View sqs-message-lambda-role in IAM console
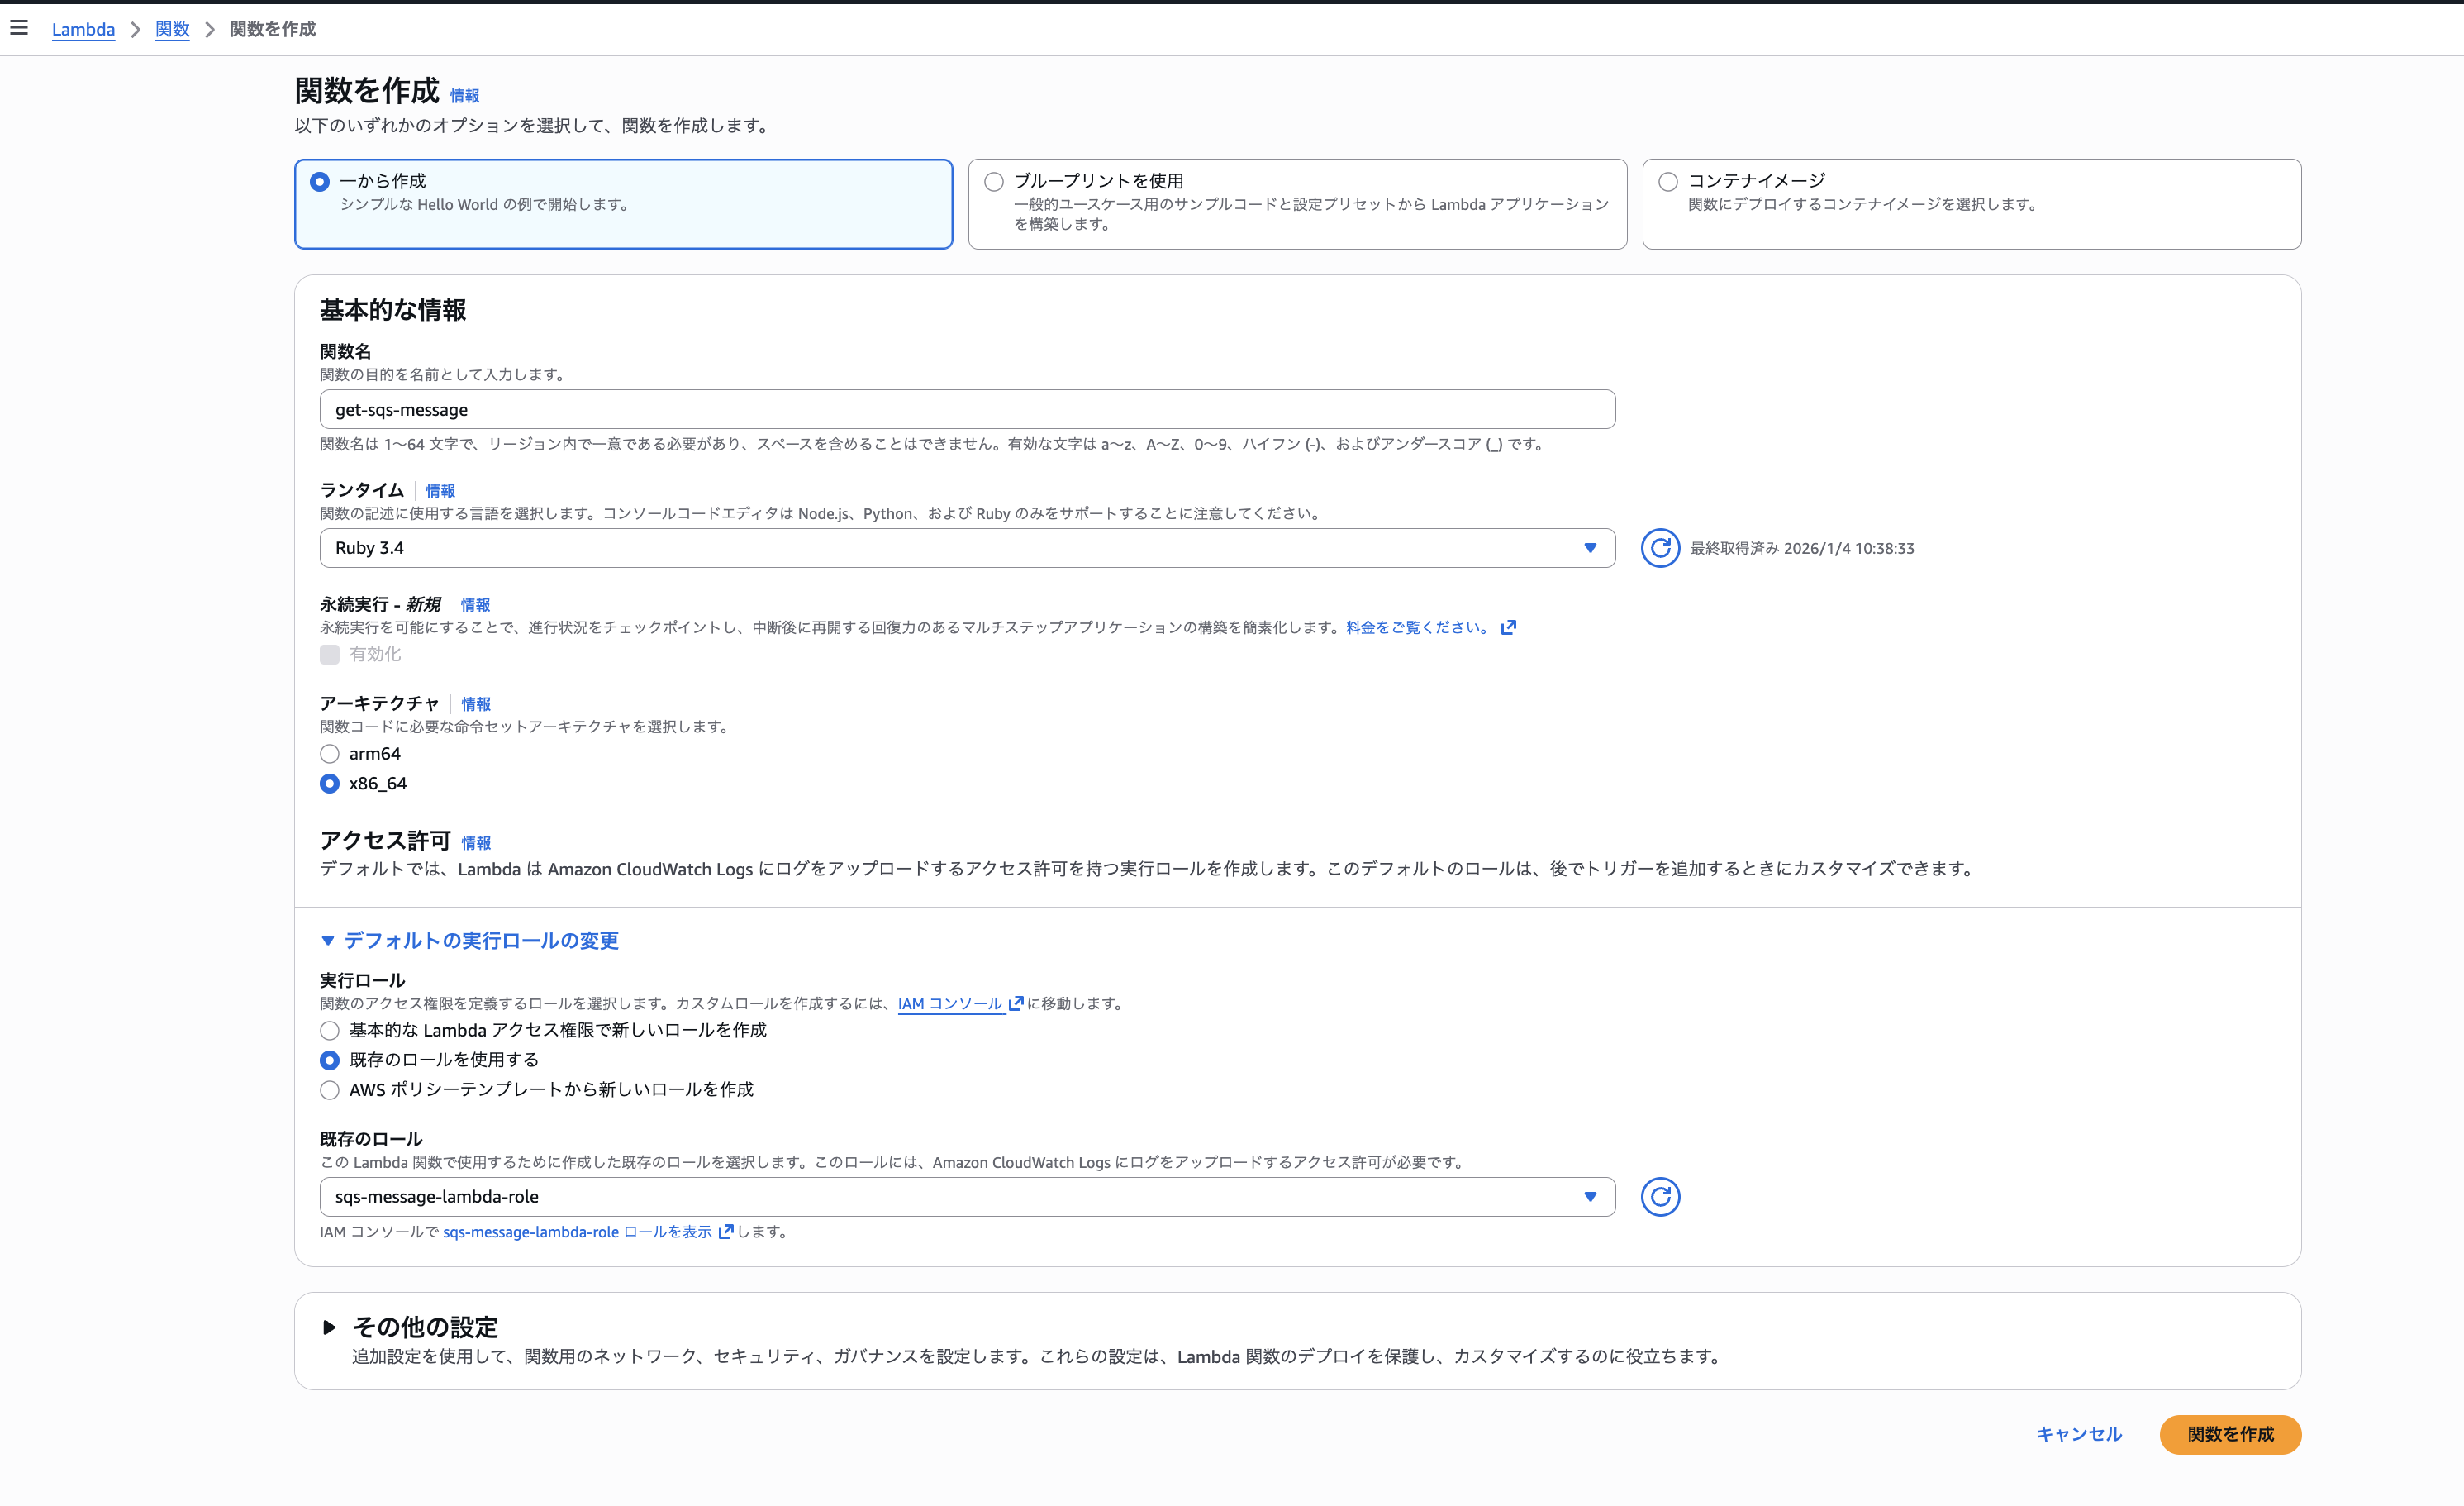The image size is (2464, 1506). [x=578, y=1232]
